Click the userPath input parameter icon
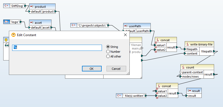This screenshot has width=223, height=107. 126,26
